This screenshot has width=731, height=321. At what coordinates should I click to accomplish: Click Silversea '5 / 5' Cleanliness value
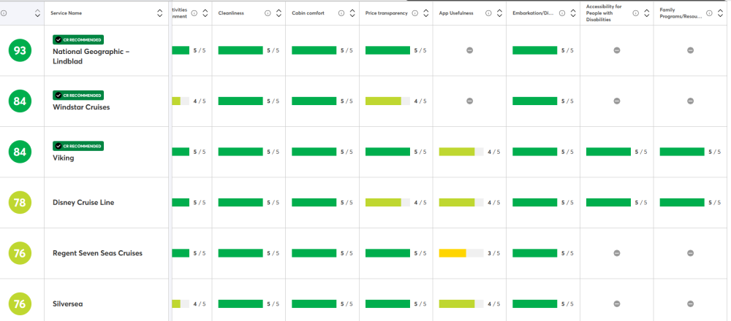pyautogui.click(x=273, y=303)
